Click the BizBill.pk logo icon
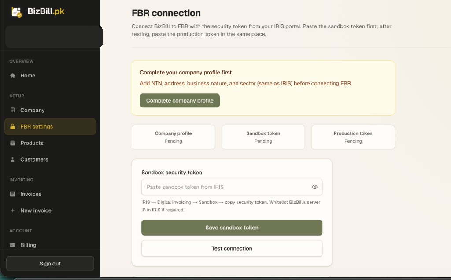Viewport: 451px width, 280px height. [x=16, y=12]
